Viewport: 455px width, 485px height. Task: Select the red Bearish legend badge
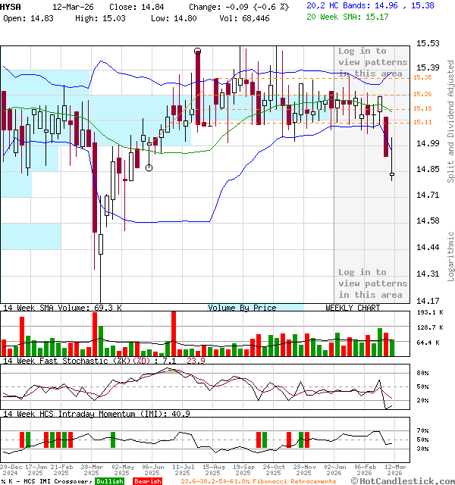pyautogui.click(x=146, y=481)
